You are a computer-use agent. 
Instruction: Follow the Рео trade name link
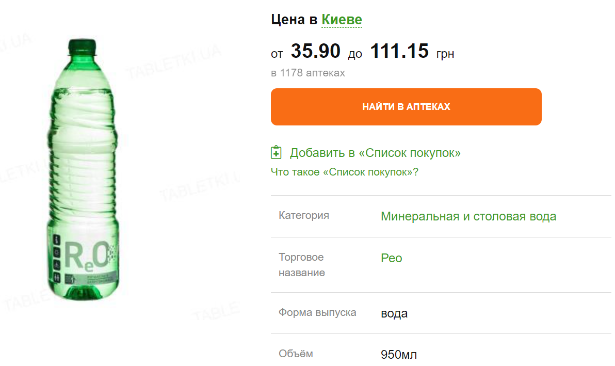click(392, 258)
